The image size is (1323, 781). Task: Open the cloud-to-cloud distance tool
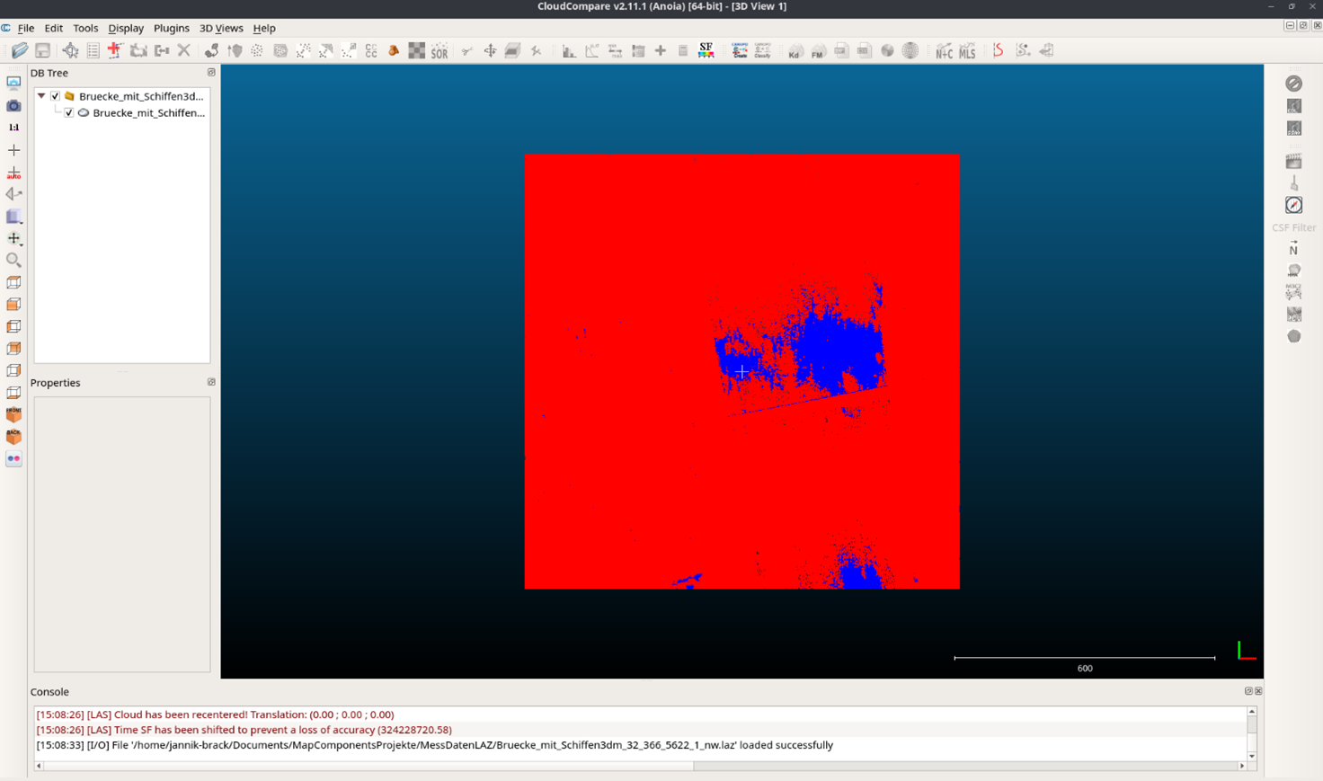pyautogui.click(x=371, y=50)
